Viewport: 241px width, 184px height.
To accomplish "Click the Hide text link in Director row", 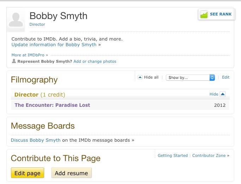I will click(x=214, y=94).
